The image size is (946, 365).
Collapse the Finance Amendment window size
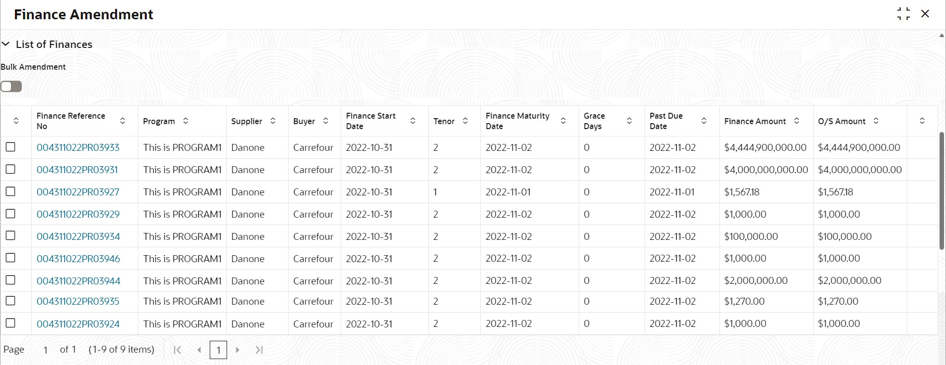click(x=903, y=14)
